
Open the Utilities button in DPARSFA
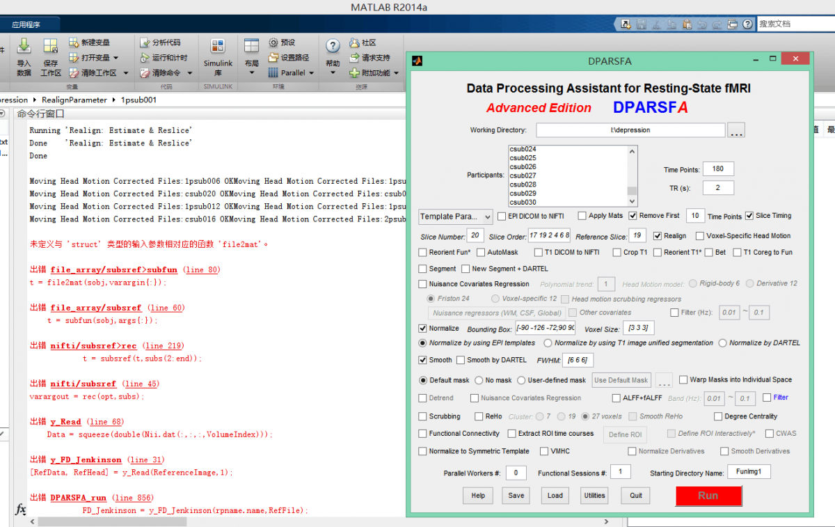tap(595, 496)
